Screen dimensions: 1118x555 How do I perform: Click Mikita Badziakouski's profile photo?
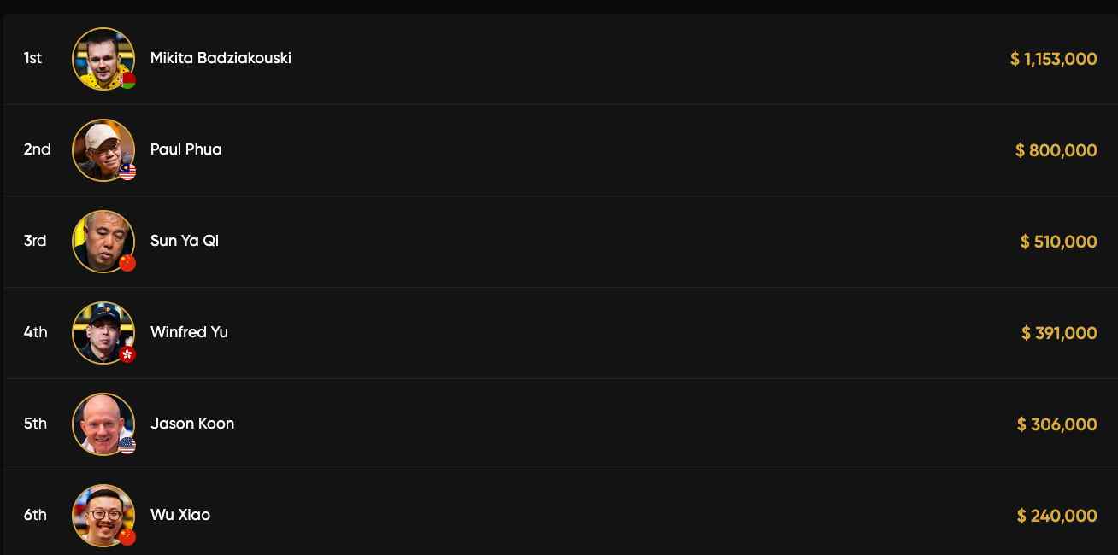103,58
